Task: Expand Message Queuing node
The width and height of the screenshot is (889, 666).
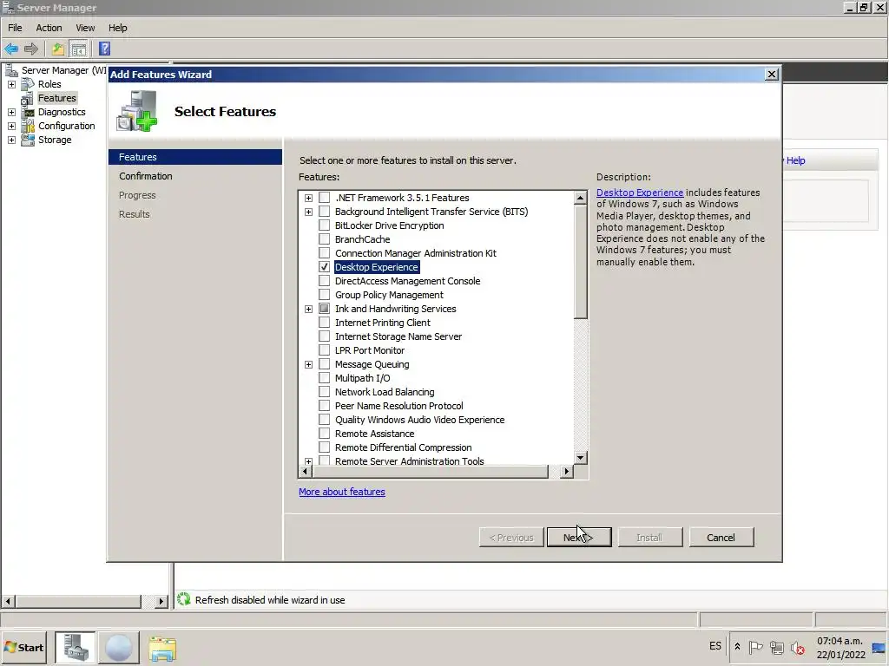Action: (x=308, y=364)
